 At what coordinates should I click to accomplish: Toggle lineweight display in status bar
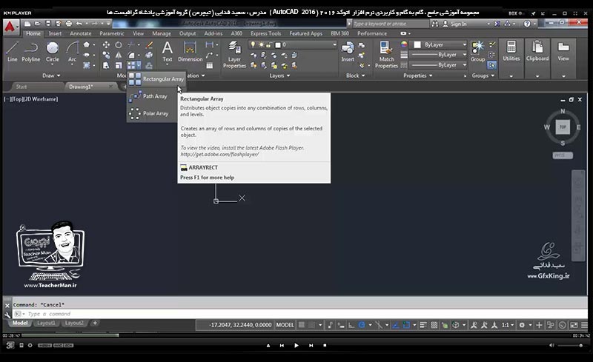423,325
